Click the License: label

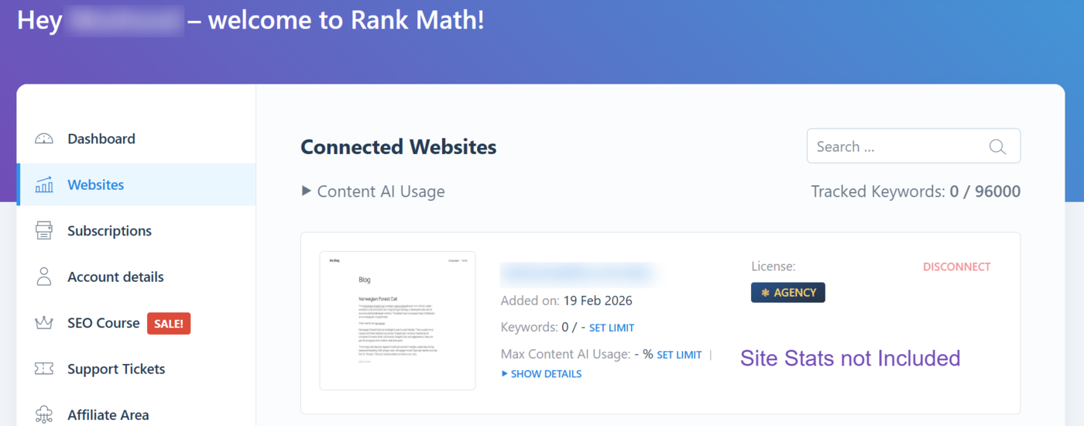tap(774, 266)
